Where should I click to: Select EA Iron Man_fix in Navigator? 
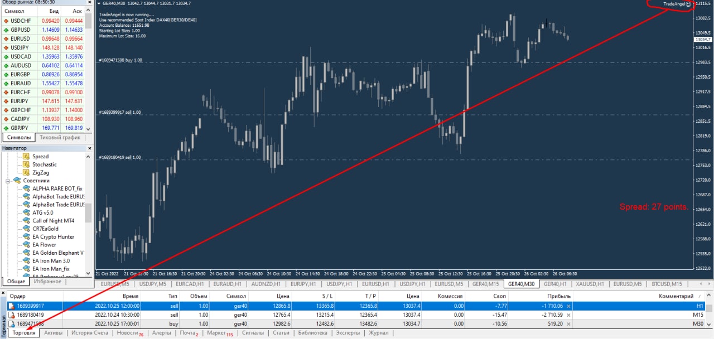point(51,269)
